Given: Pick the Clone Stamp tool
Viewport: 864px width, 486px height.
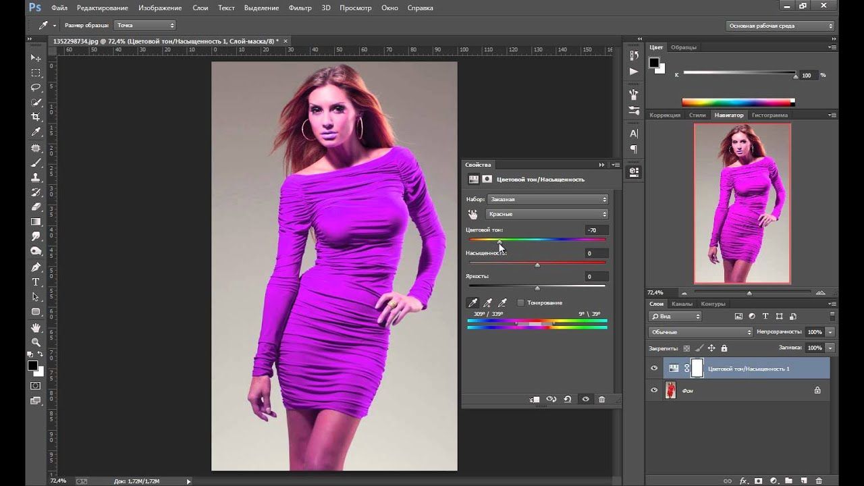Looking at the screenshot, I should pyautogui.click(x=36, y=178).
